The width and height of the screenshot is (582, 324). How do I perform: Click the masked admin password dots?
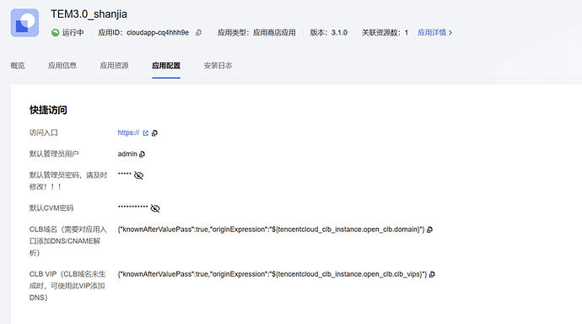click(x=125, y=174)
